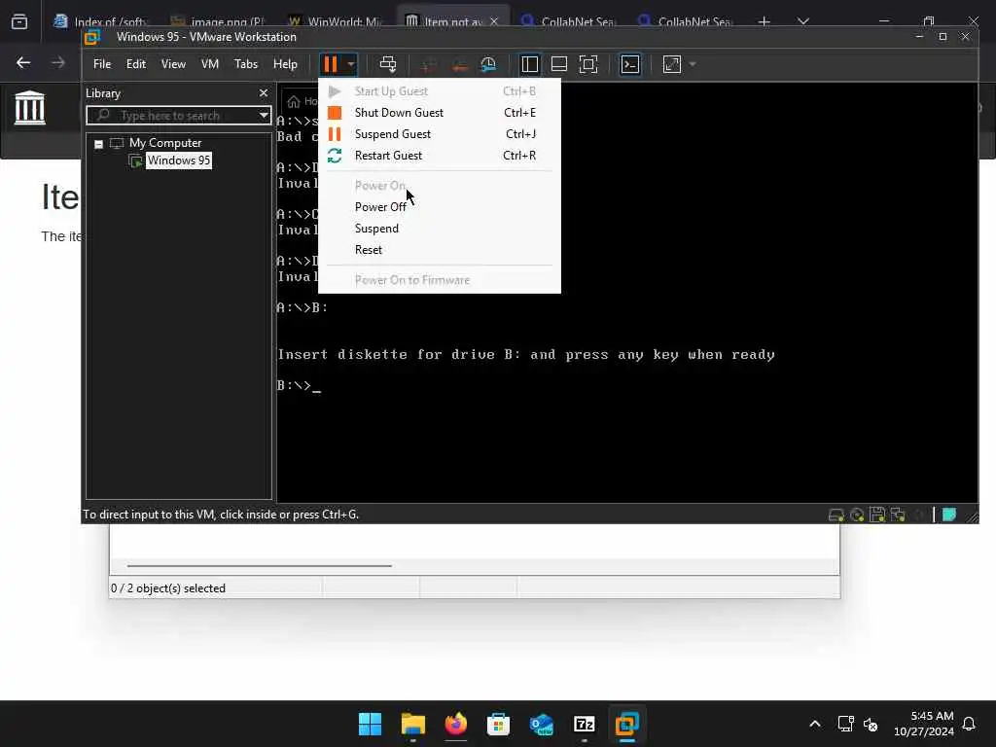This screenshot has height=747, width=996.
Task: Open the Tabs menu
Action: click(246, 64)
